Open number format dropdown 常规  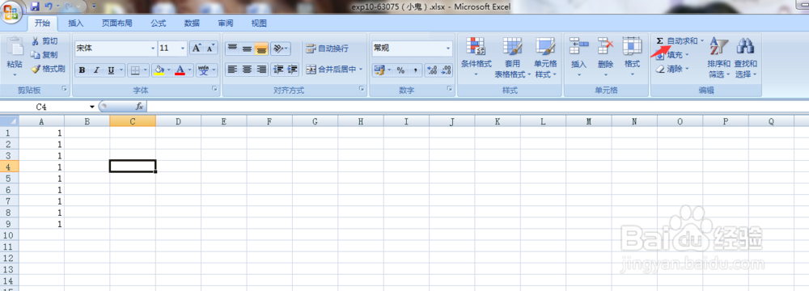tap(448, 48)
